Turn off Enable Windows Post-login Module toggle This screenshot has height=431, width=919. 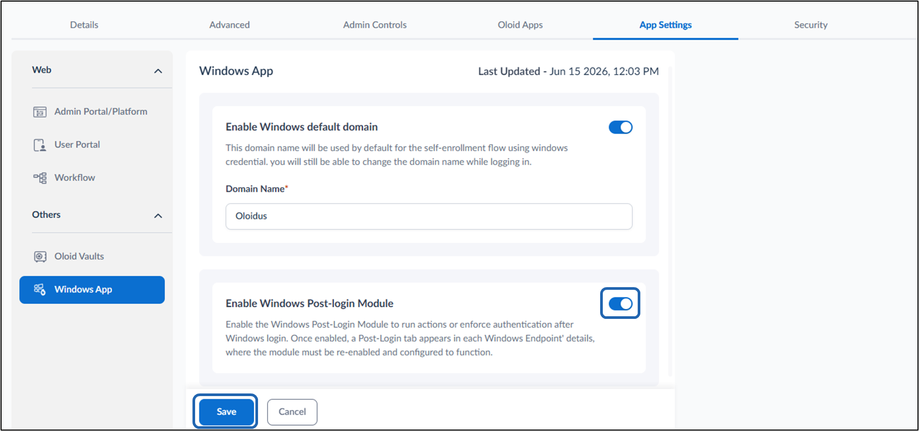[x=620, y=304]
